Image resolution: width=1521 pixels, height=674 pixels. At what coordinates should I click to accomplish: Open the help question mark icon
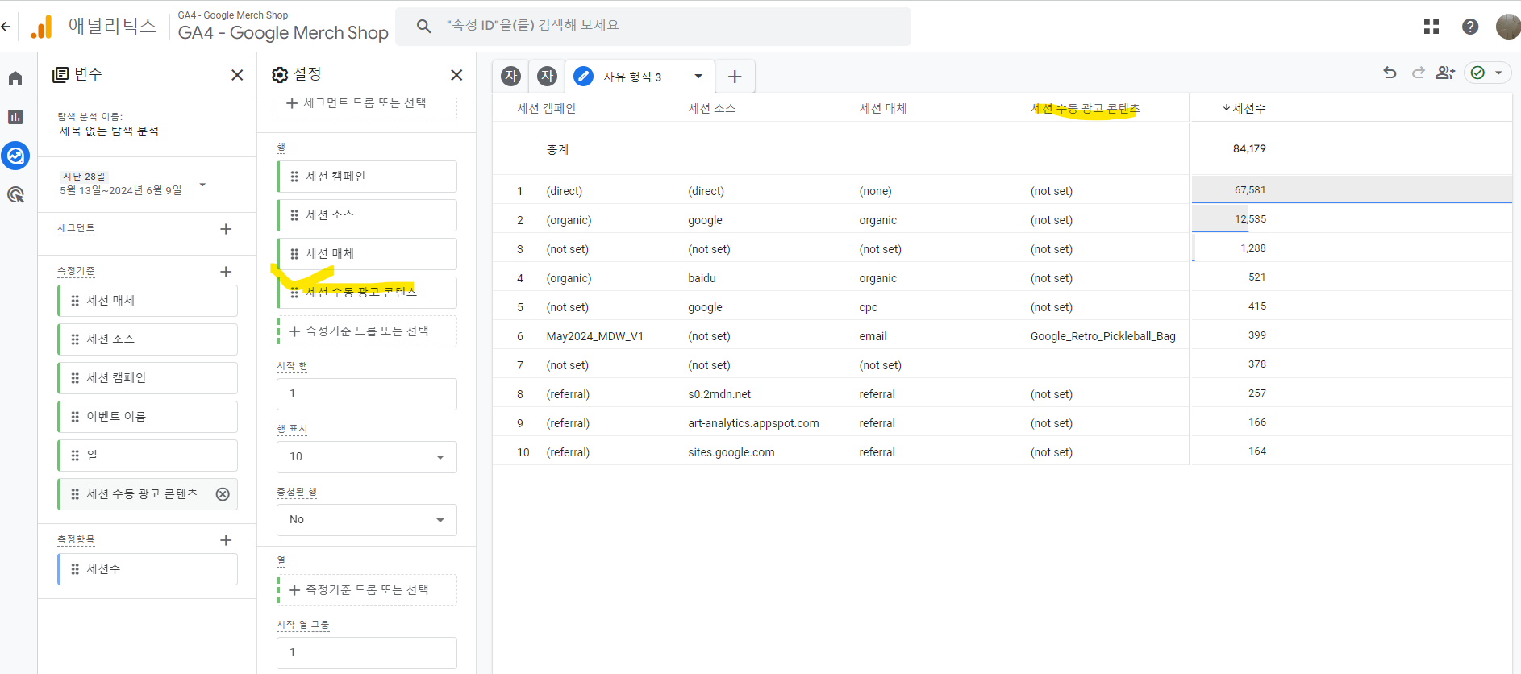[1470, 27]
